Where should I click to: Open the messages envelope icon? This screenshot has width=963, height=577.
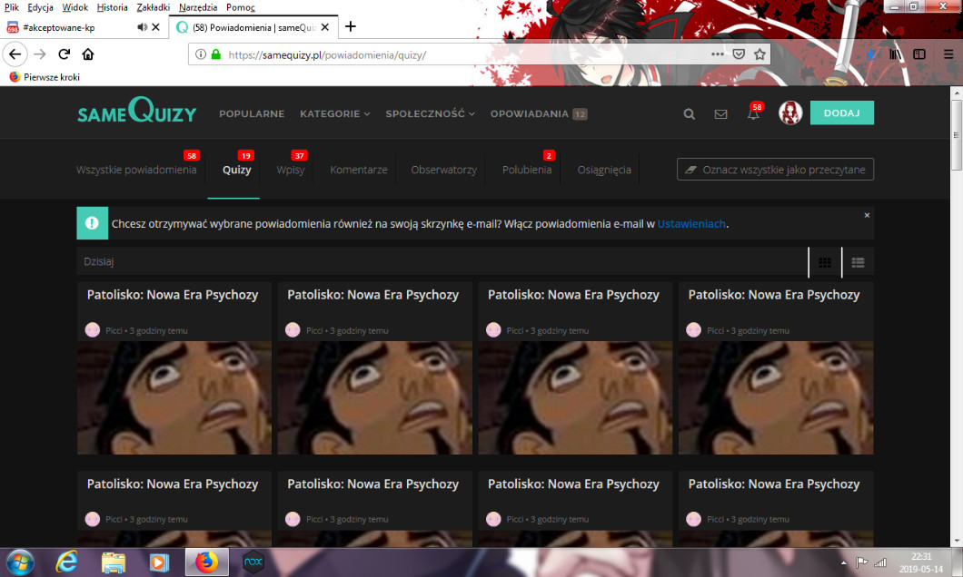coord(720,114)
